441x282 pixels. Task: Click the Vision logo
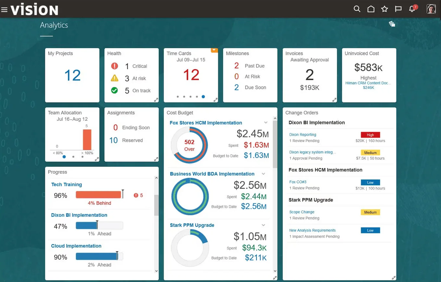click(34, 10)
